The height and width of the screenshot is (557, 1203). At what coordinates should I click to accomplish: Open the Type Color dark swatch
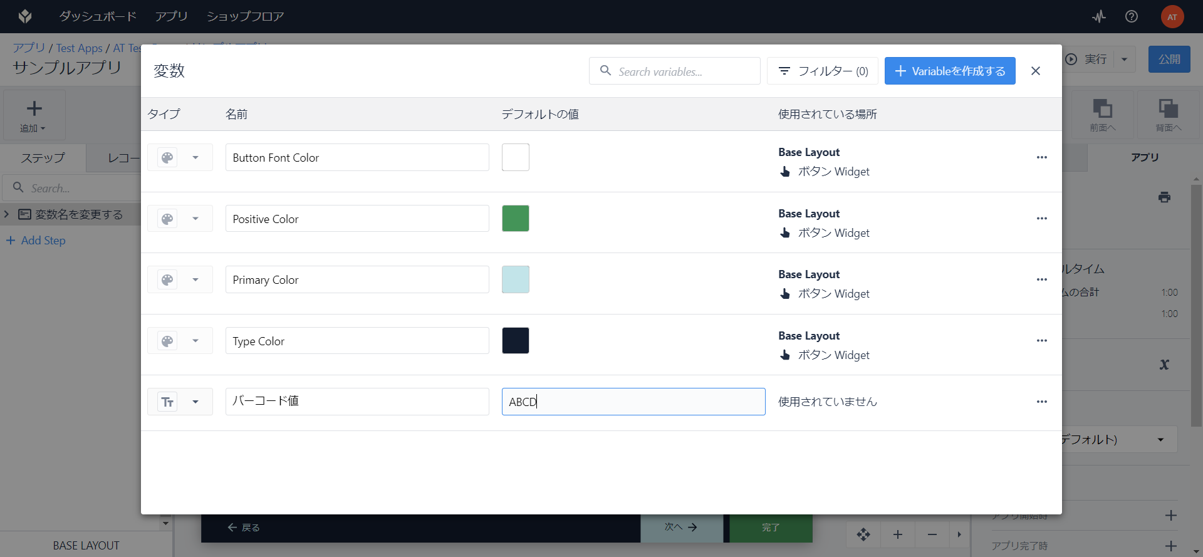pyautogui.click(x=516, y=341)
